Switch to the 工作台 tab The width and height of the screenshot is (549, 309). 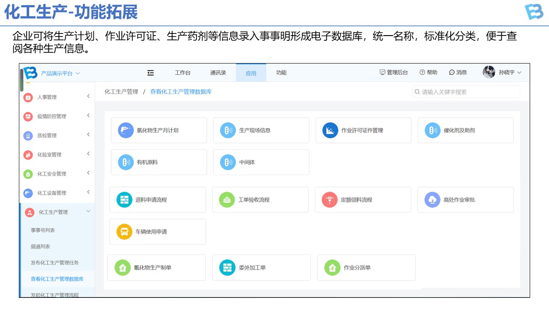182,73
